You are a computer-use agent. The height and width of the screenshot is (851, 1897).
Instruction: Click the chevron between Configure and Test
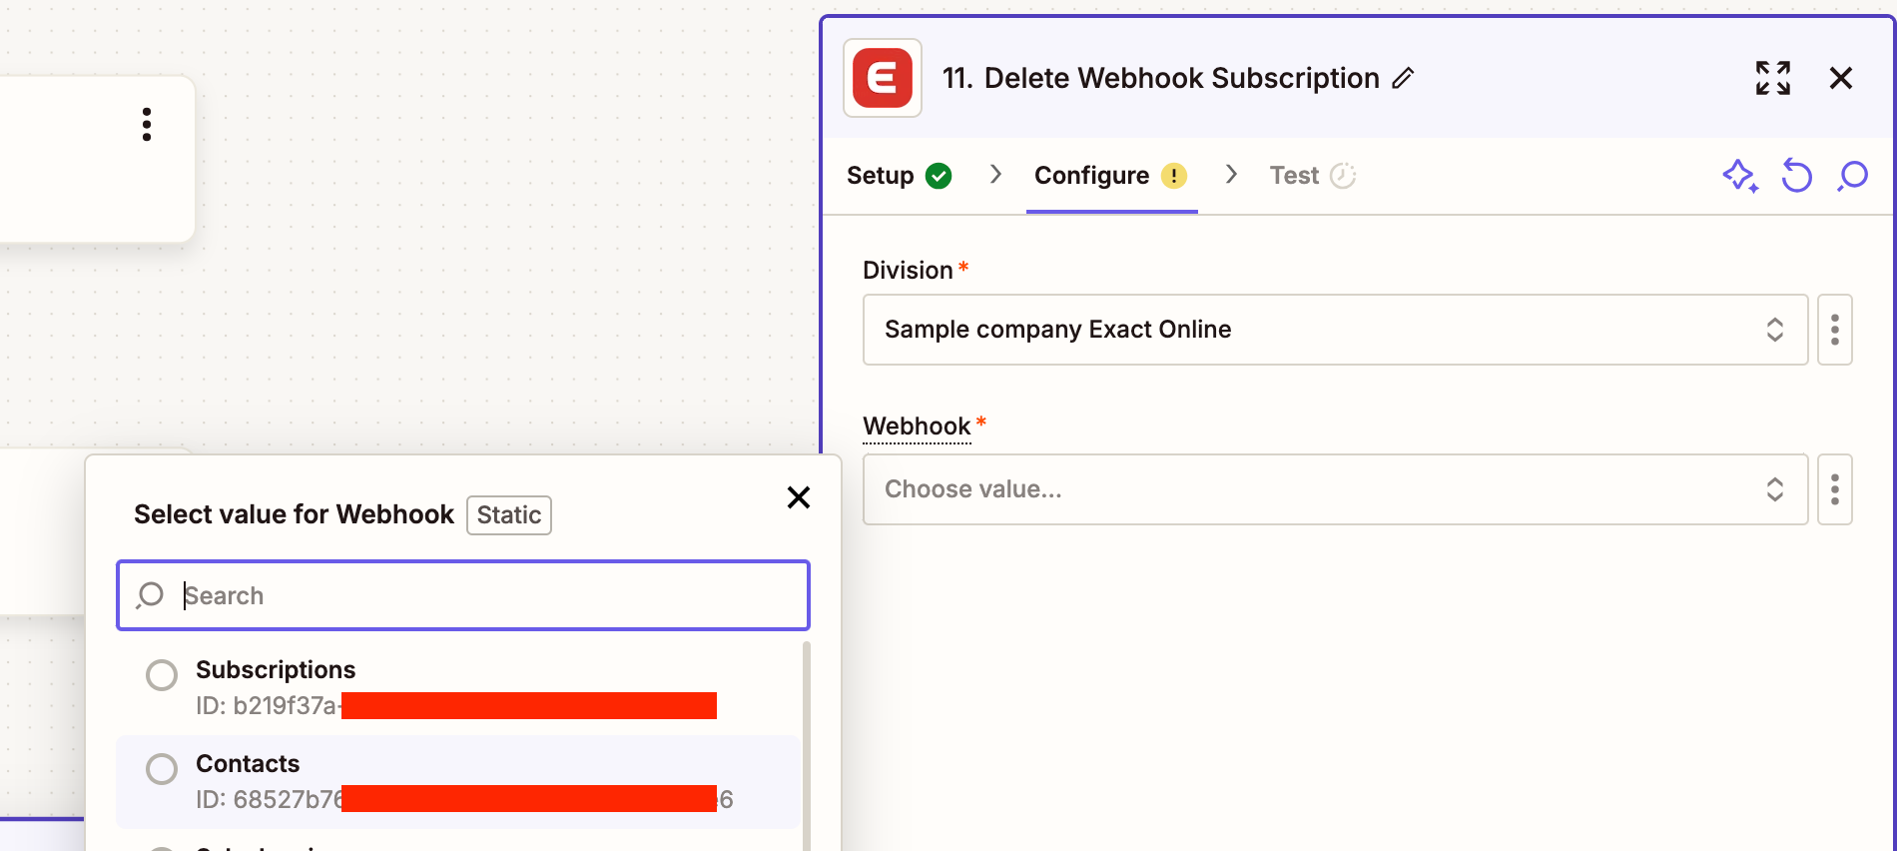[1231, 175]
